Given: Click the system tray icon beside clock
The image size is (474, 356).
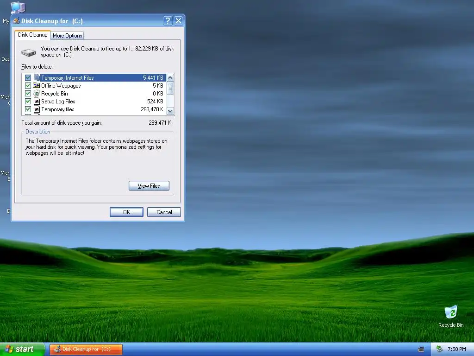Looking at the screenshot, I should [440, 349].
